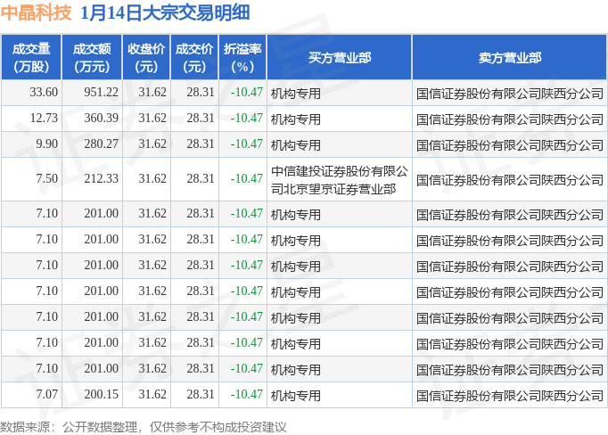The image size is (608, 435).
Task: Click the seller cell in the 212.33 row
Action: pyautogui.click(x=510, y=180)
